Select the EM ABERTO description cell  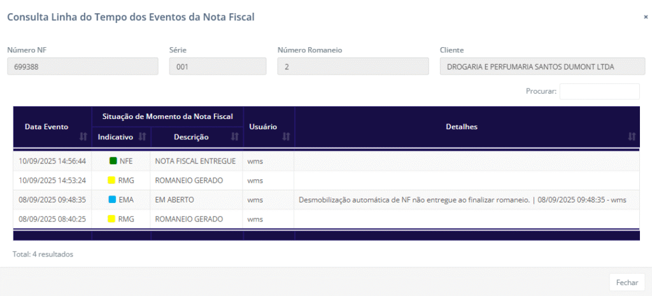click(x=174, y=200)
